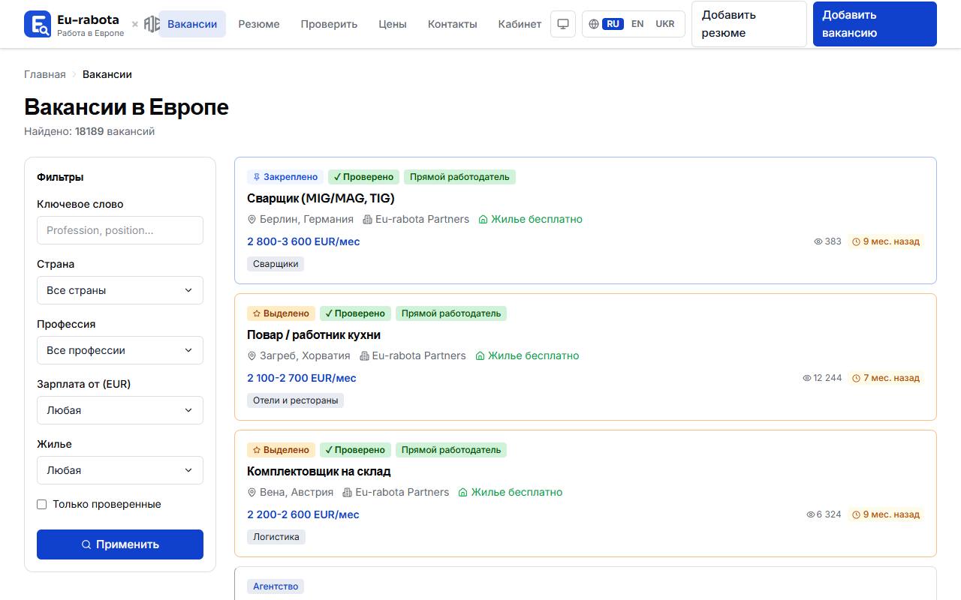Enable the Только проверенные checkbox
This screenshot has width=961, height=600.
tap(42, 505)
